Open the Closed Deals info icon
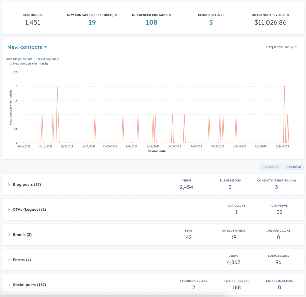Screen dimensions: 306x297 [223, 15]
